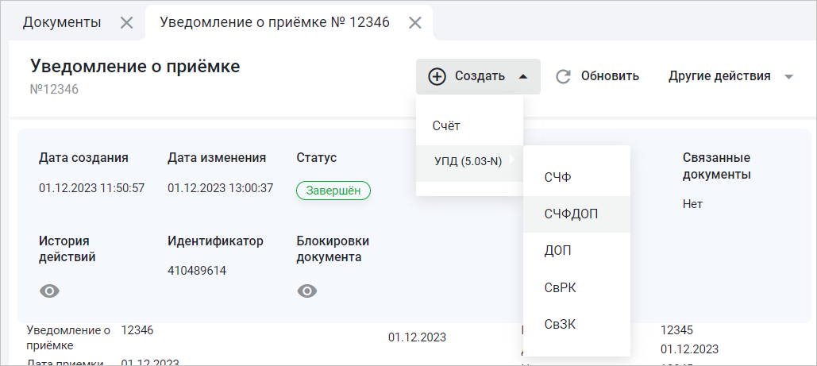Image resolution: width=817 pixels, height=366 pixels.
Task: Close the Документы tab
Action: point(126,22)
